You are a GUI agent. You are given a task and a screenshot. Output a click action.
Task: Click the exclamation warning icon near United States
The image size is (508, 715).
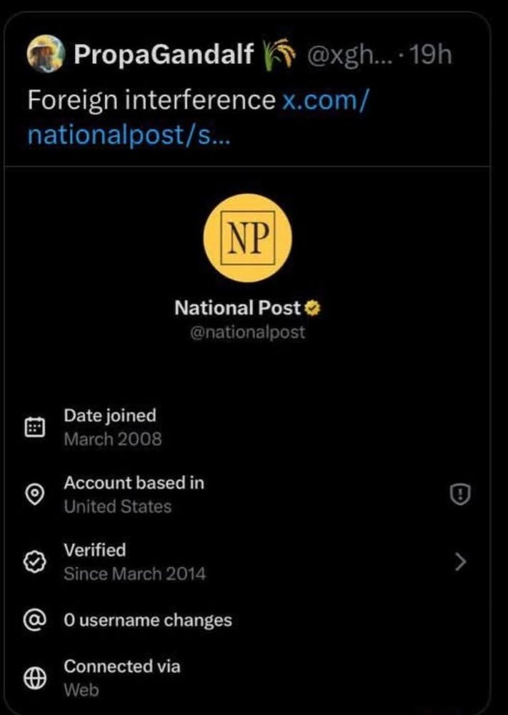460,494
